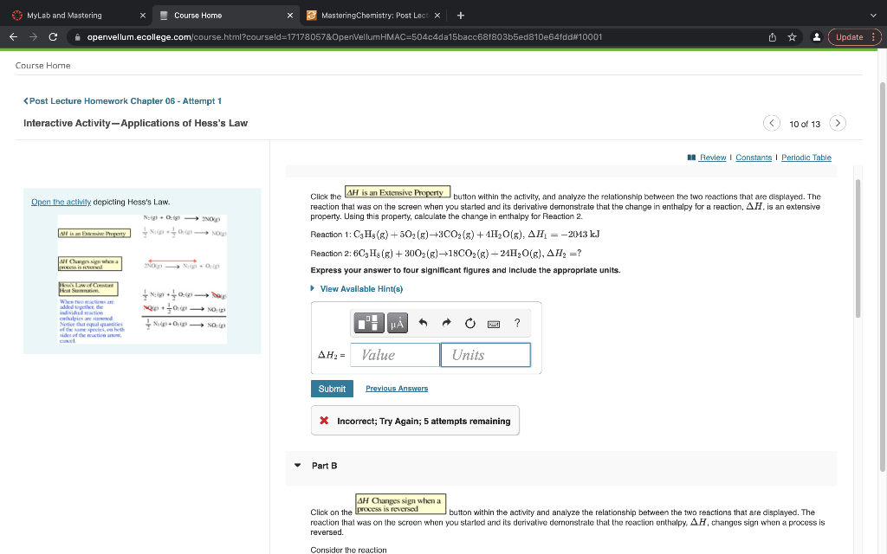Click the Submit button
The width and height of the screenshot is (887, 554).
coord(332,389)
